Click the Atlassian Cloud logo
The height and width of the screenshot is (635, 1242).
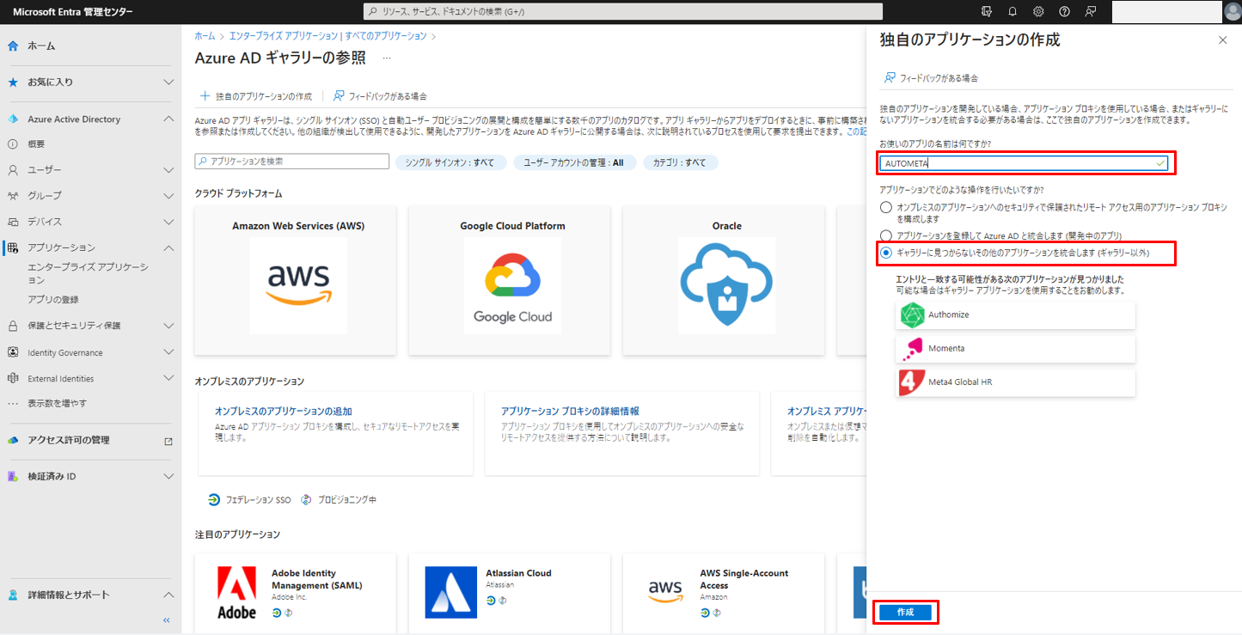tap(451, 592)
